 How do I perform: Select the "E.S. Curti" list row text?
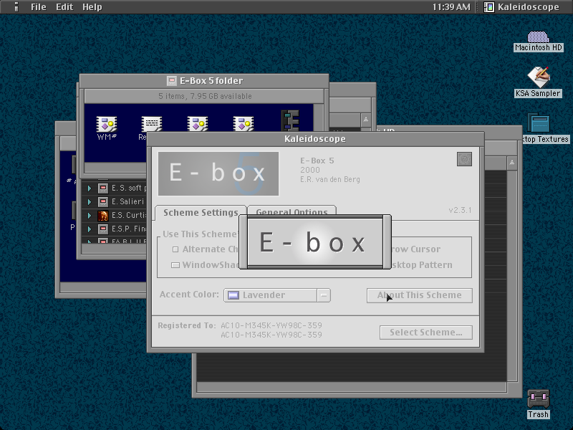[129, 215]
